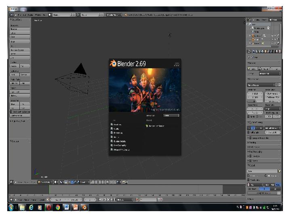Click the Blender logo on the splash screen
The width and height of the screenshot is (291, 218).
[113, 63]
